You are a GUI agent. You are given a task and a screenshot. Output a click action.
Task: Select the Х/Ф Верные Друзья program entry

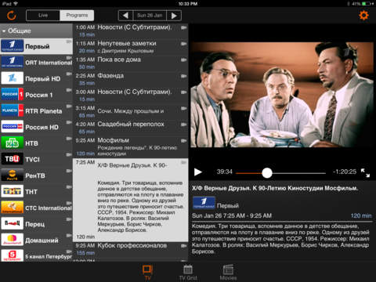(130, 200)
